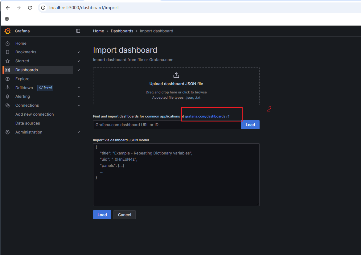Focus the Grafana.com dashboard URL or ID field
Screen dimensions: 361x255
coord(167,125)
